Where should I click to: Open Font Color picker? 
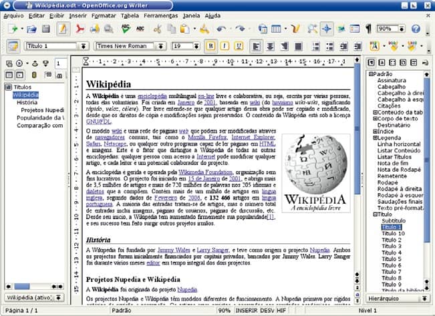[374, 46]
